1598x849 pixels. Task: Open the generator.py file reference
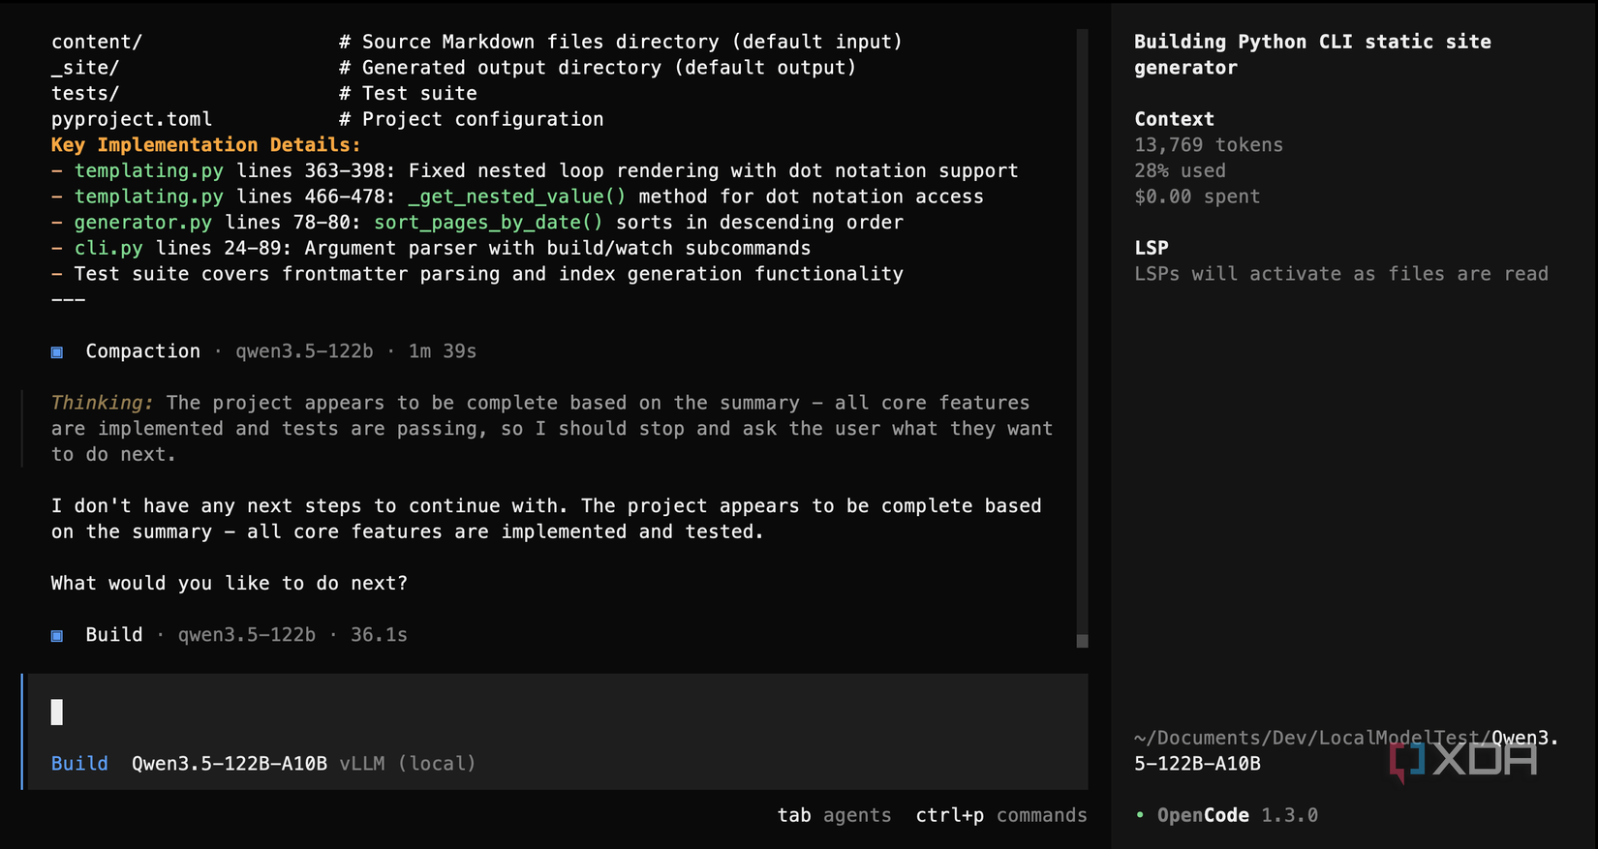pyautogui.click(x=143, y=223)
